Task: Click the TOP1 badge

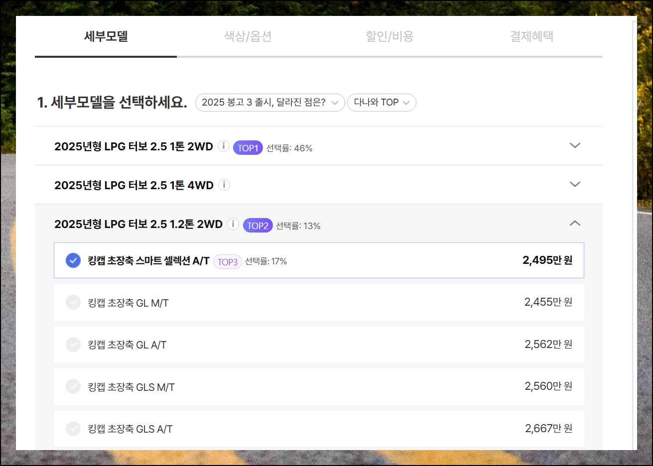Action: pos(248,148)
